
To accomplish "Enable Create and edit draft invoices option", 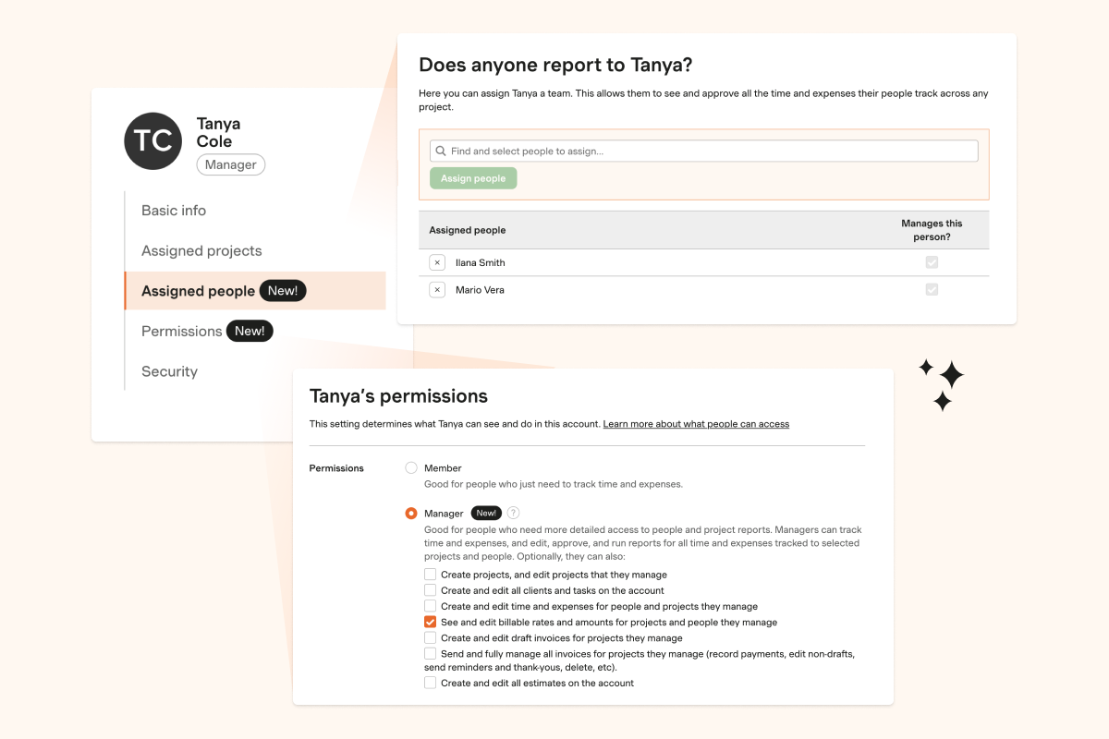I will 430,637.
